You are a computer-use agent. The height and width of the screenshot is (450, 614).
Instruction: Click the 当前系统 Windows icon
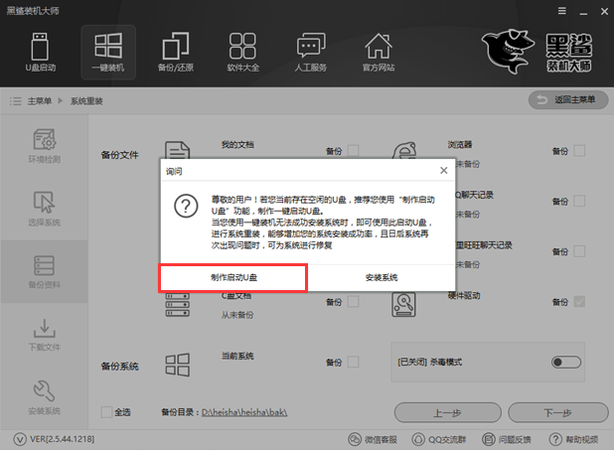point(178,365)
